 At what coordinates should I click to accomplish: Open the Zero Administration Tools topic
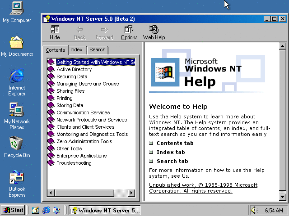[x=84, y=141]
